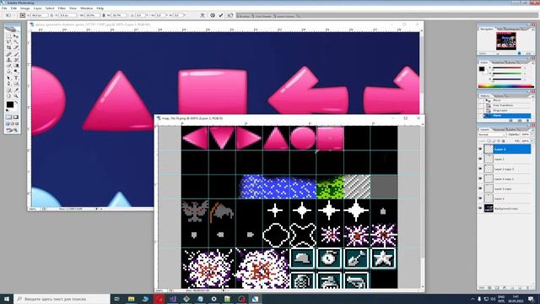This screenshot has height=304, width=540.
Task: Switch to Quick Mask mode
Action: pos(16,117)
